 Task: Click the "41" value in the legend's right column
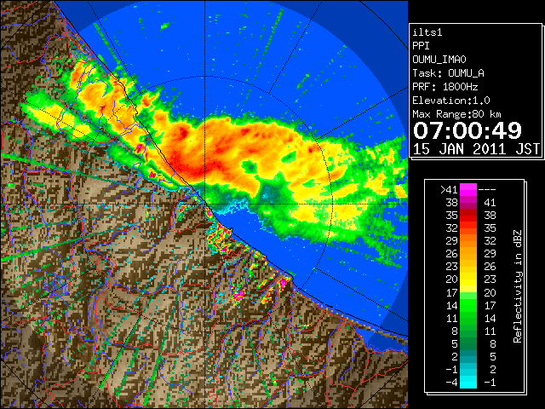pyautogui.click(x=490, y=203)
